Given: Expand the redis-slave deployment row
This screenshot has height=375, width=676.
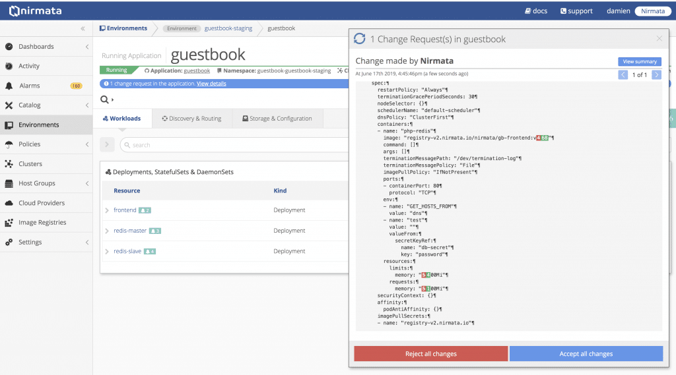Looking at the screenshot, I should pyautogui.click(x=107, y=252).
